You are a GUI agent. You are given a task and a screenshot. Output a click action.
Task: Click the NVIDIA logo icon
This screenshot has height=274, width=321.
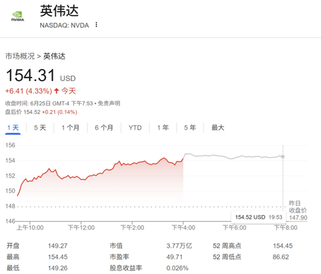coord(17,16)
